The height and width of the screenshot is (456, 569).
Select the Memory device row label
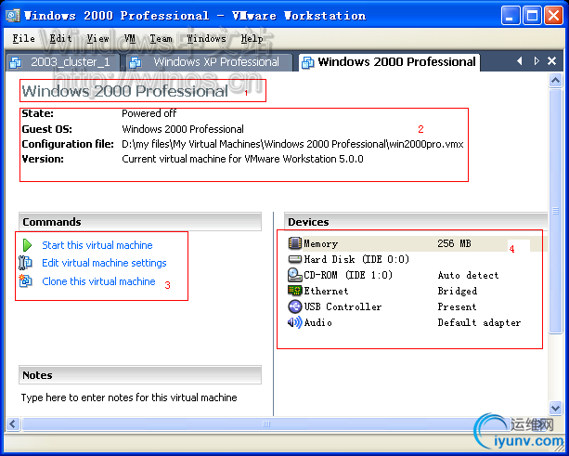[x=321, y=243]
